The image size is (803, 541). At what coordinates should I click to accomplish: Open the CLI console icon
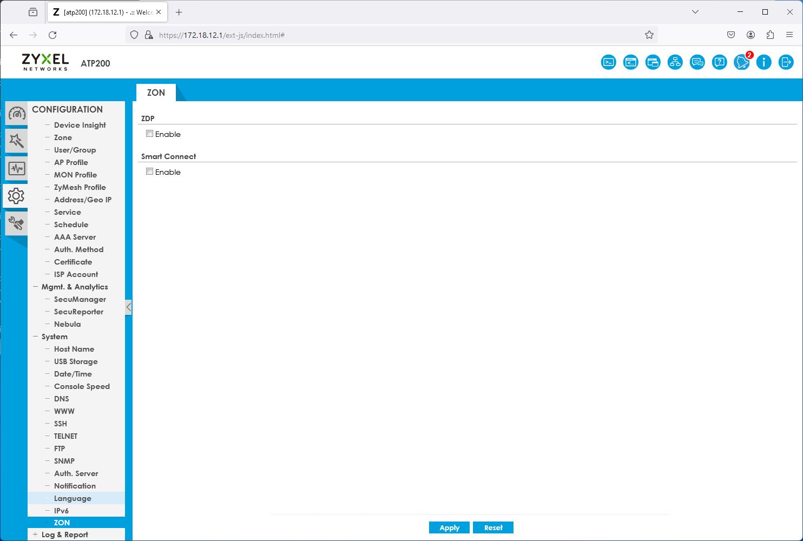tap(609, 62)
